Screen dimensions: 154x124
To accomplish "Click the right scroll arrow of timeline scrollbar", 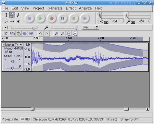I will pos(148,109).
